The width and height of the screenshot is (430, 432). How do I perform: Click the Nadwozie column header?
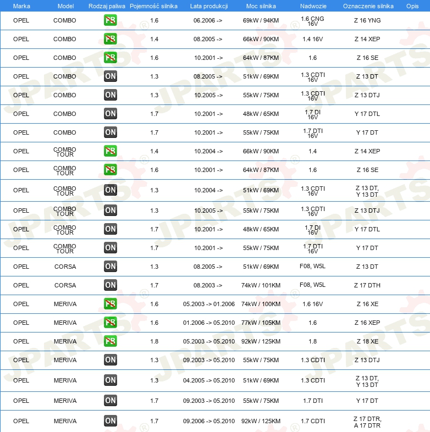pyautogui.click(x=313, y=6)
